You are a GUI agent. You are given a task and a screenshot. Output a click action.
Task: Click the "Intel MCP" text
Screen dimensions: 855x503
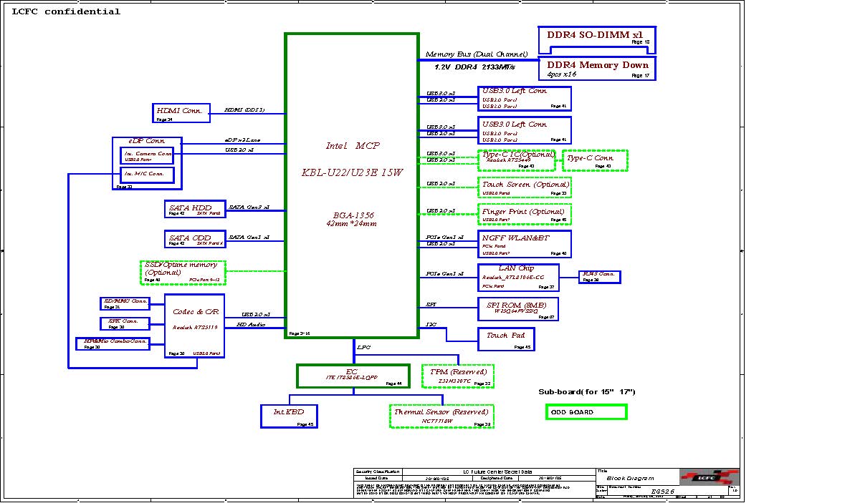tap(353, 145)
